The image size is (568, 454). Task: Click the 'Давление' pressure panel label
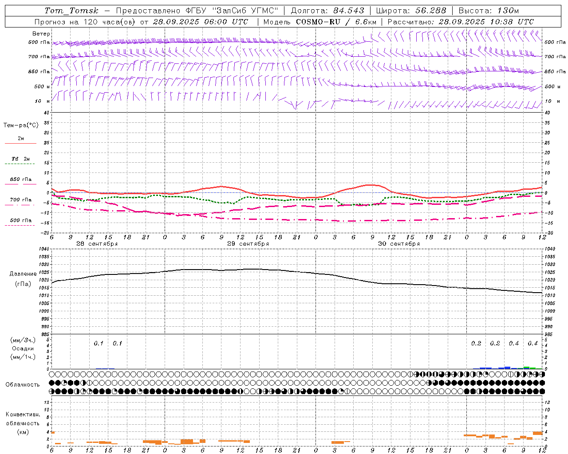23,274
